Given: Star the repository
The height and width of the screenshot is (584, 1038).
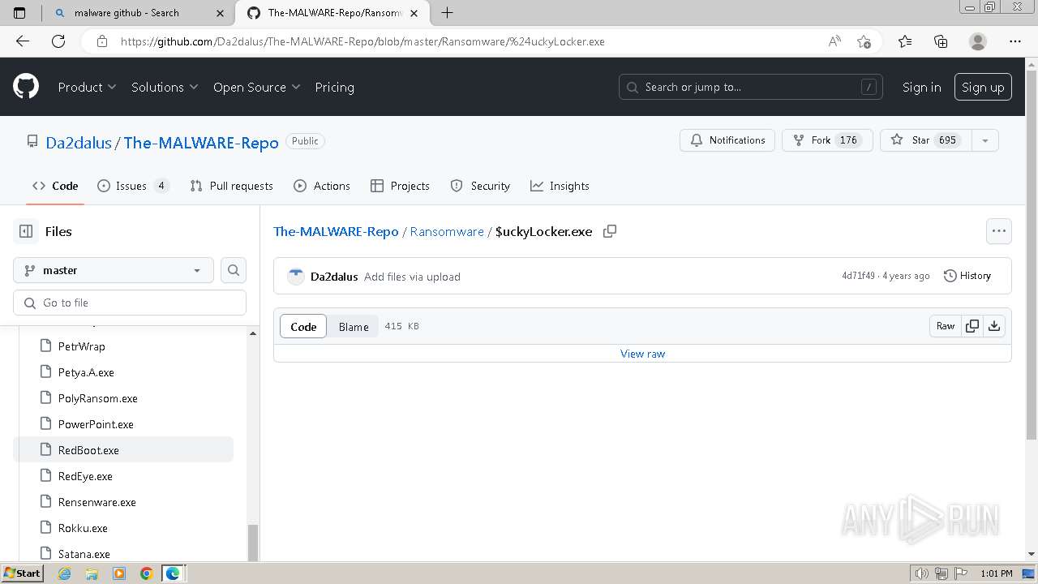Looking at the screenshot, I should [x=925, y=140].
